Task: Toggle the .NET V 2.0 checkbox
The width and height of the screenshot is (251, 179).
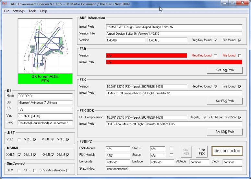Action: [x=35, y=139]
